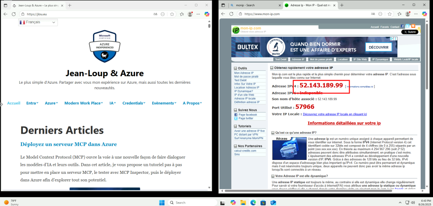The width and height of the screenshot is (433, 206).
Task: Click the IP Dynamique tab button
Action: click(380, 59)
